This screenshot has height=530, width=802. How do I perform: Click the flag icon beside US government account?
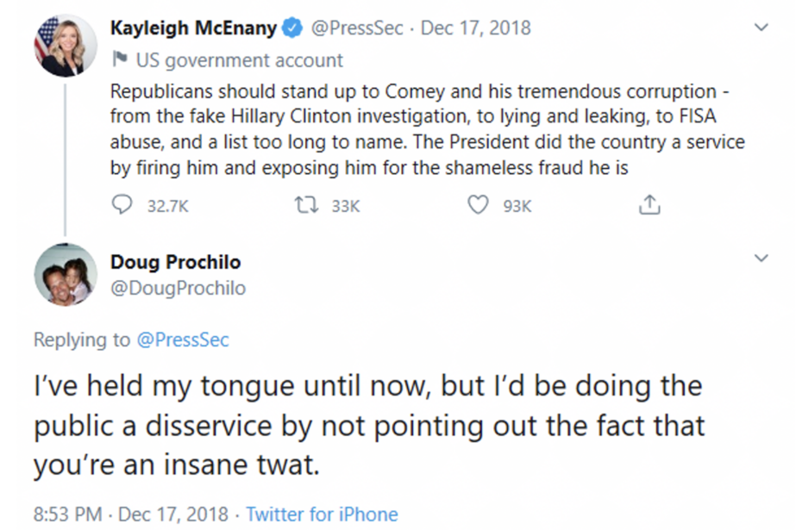(119, 60)
